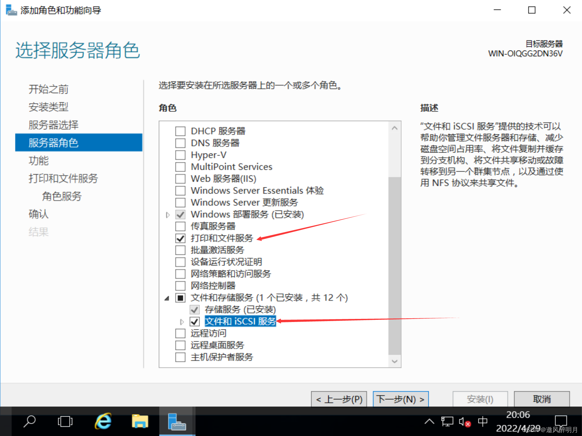This screenshot has height=436, width=582.
Task: Open the network tray icon
Action: (x=447, y=421)
